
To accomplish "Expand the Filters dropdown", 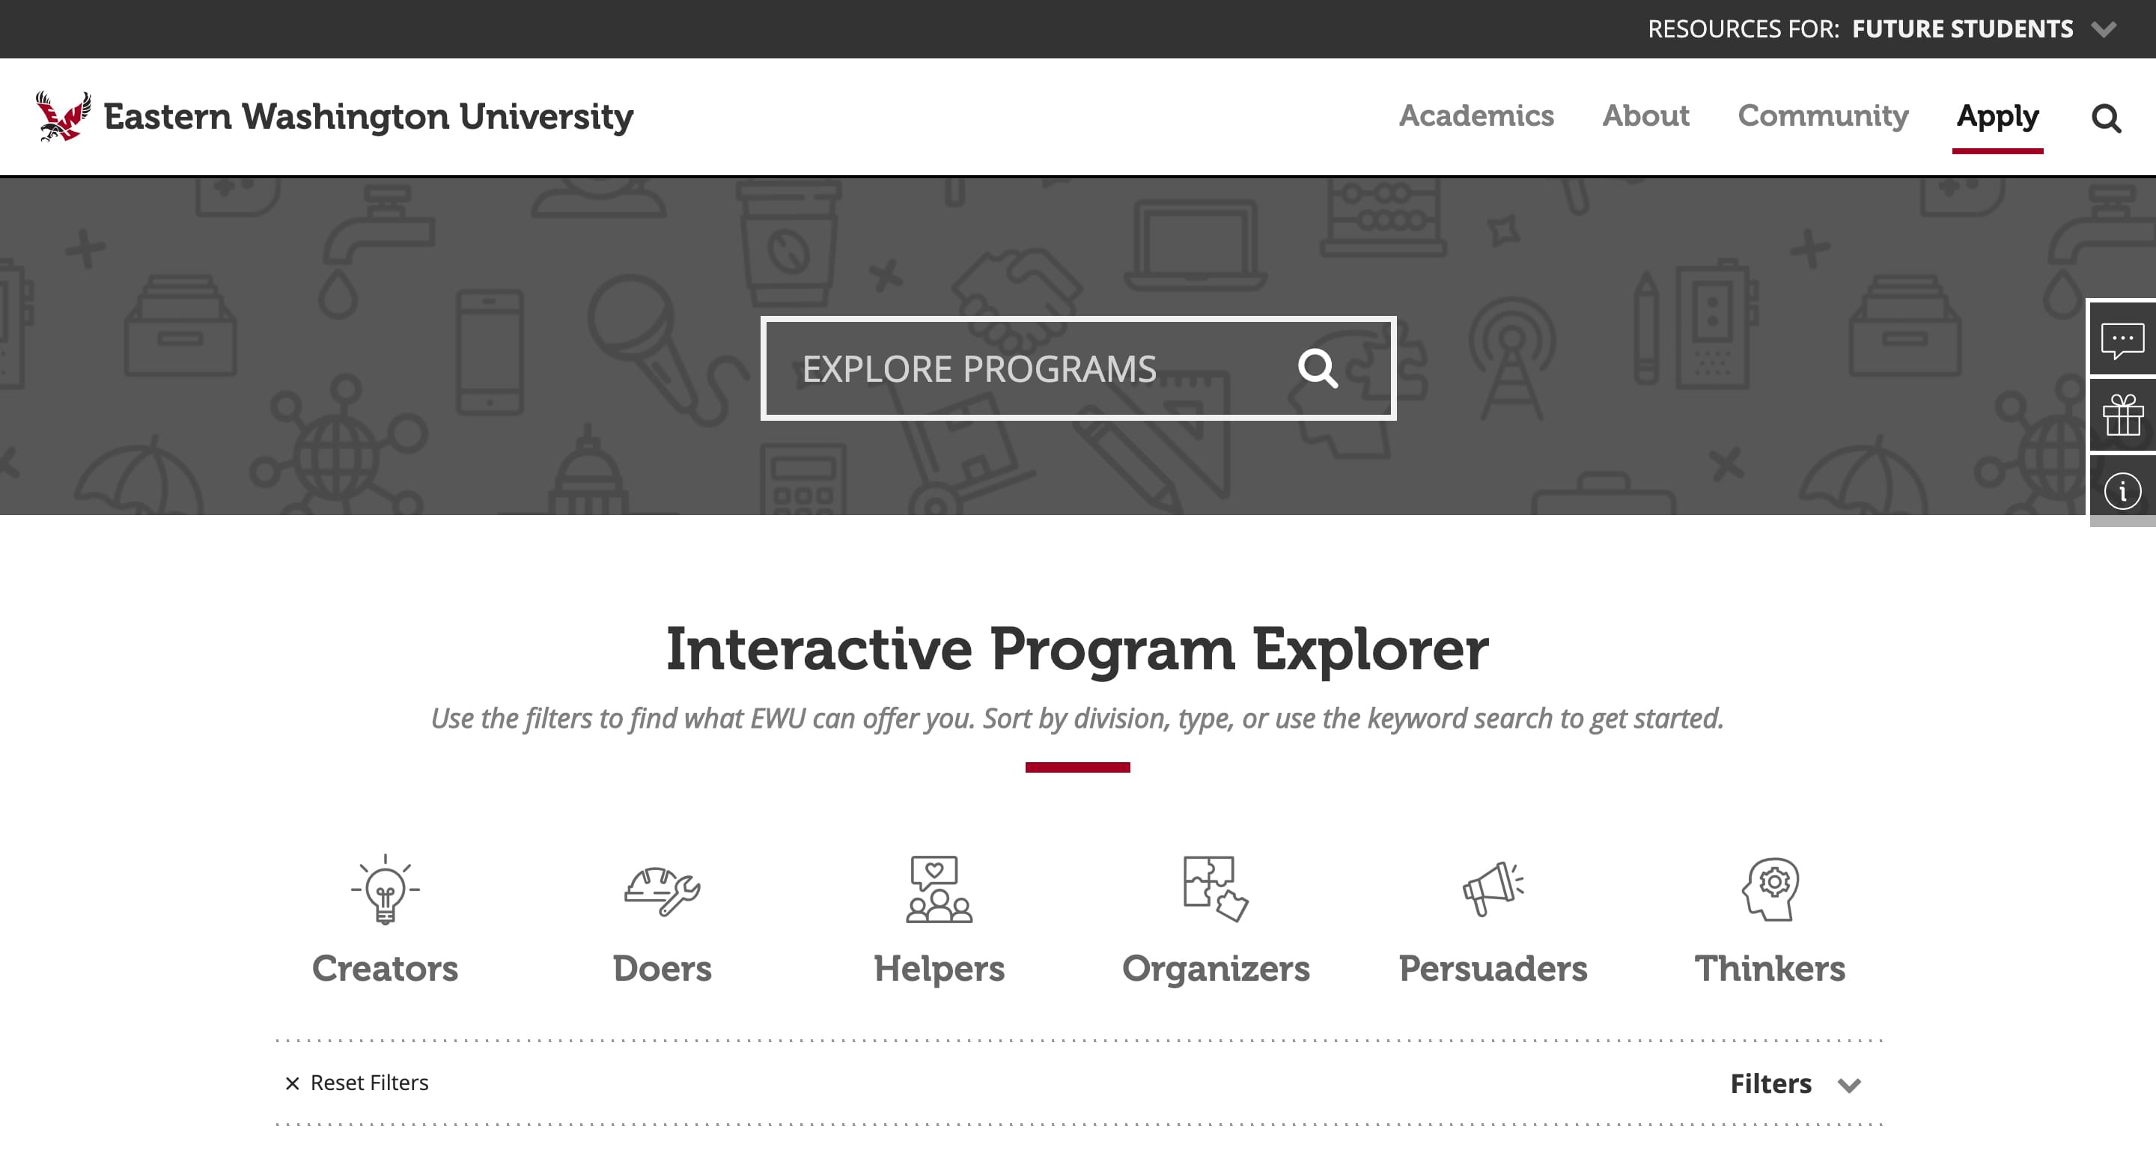I will point(1794,1084).
